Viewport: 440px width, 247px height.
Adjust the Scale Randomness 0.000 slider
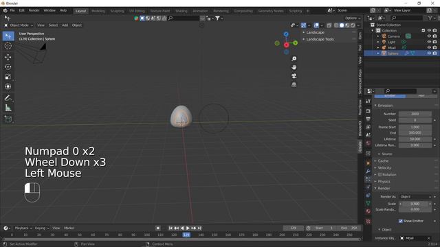point(415,209)
